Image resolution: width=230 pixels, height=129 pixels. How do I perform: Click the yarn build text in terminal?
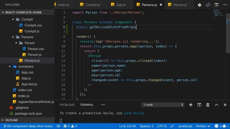(133, 113)
